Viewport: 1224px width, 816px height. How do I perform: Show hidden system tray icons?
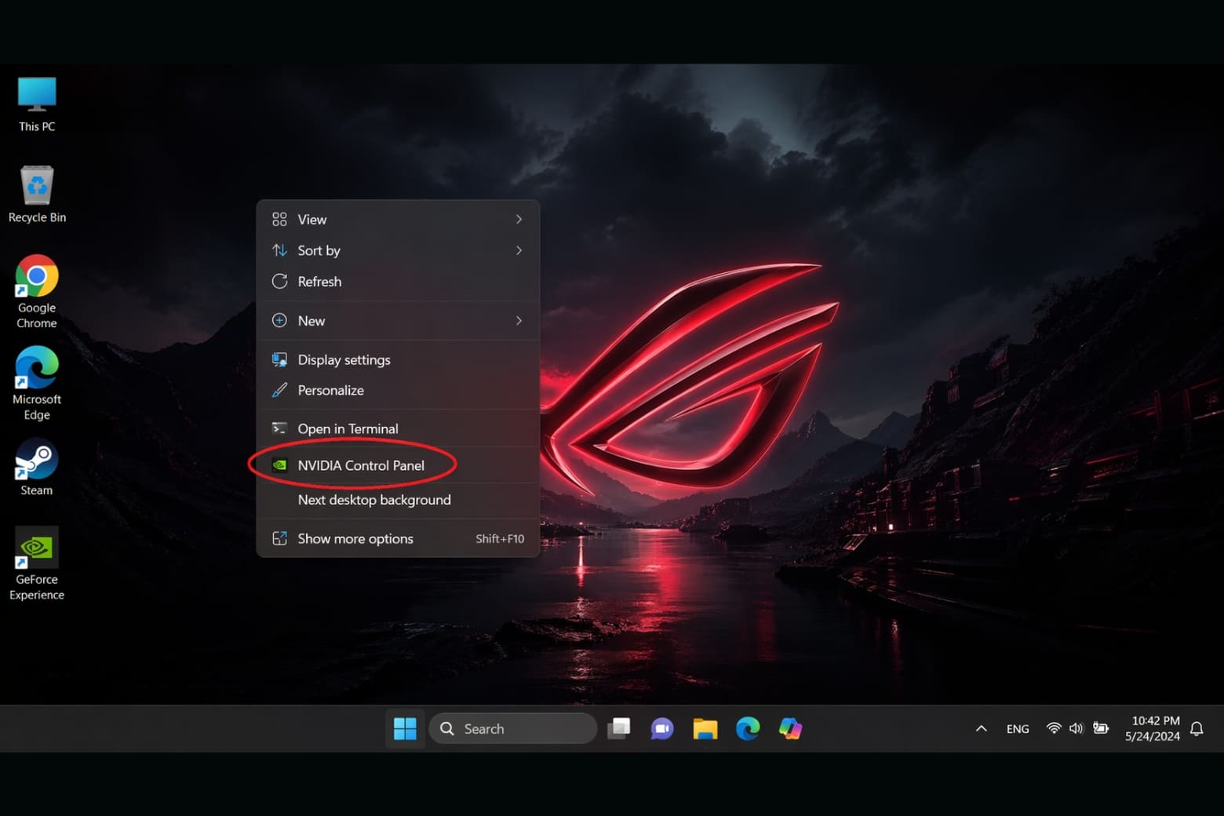tap(981, 729)
